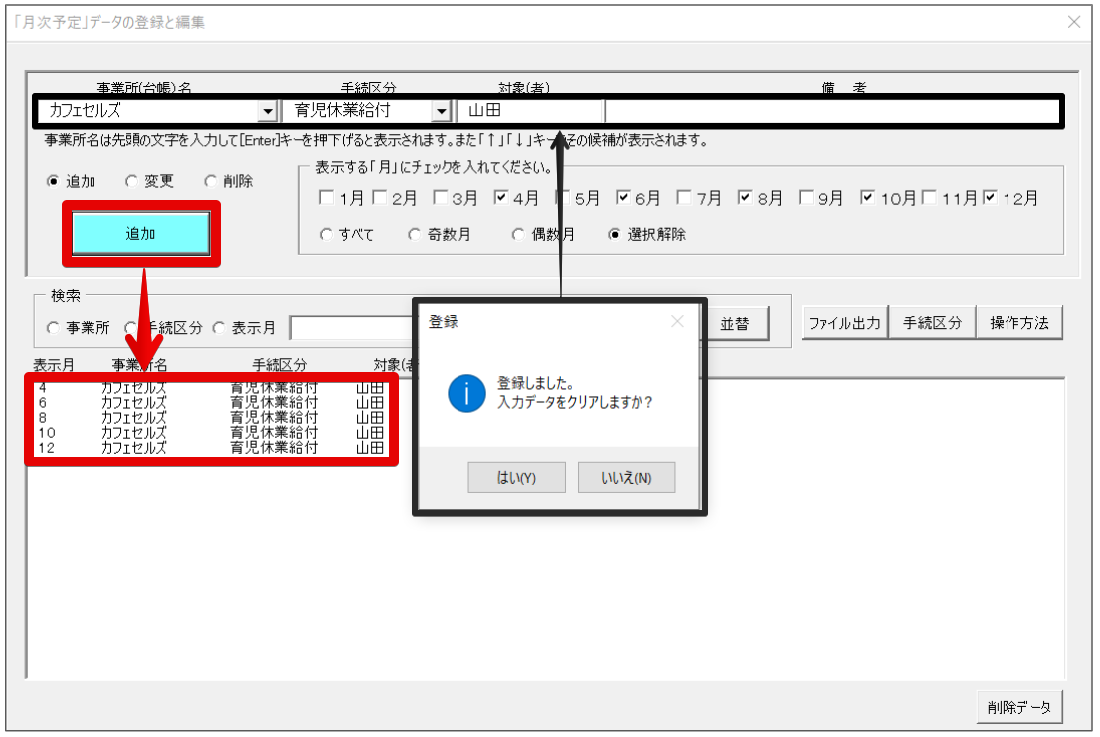
Task: Expand the 事業所(台帳)名 dropdown arrow
Action: tap(267, 110)
